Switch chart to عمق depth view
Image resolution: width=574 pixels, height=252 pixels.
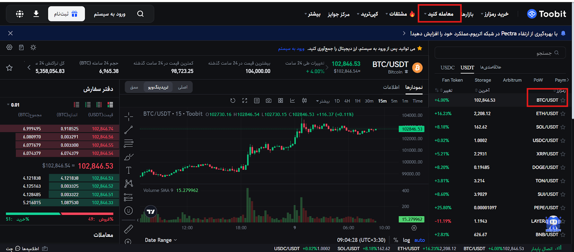tap(134, 87)
